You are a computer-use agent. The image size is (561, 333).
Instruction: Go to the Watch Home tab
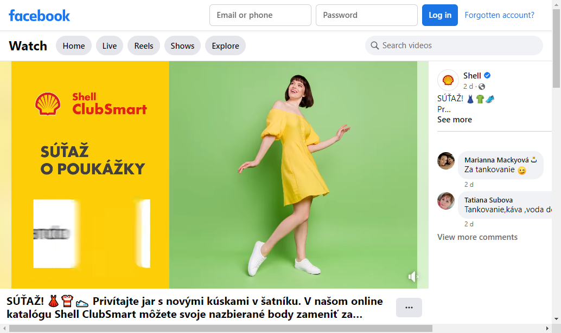(x=74, y=45)
